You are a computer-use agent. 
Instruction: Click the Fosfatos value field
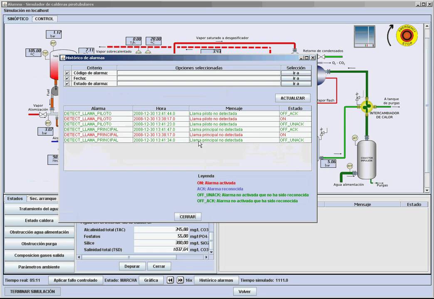[161, 236]
